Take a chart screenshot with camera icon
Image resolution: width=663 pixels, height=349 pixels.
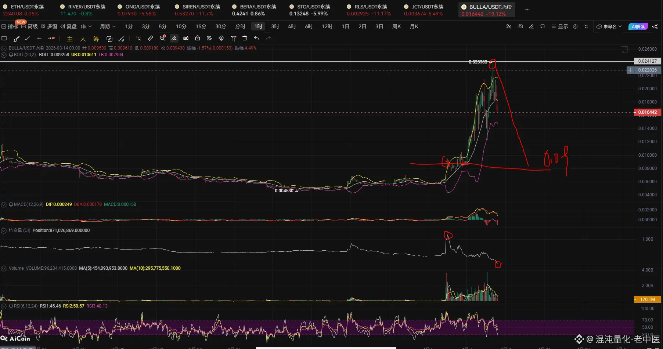pyautogui.click(x=520, y=26)
